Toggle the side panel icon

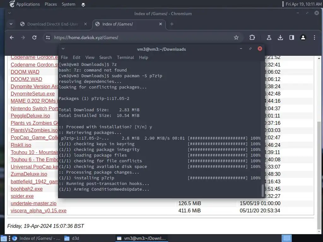point(291,37)
